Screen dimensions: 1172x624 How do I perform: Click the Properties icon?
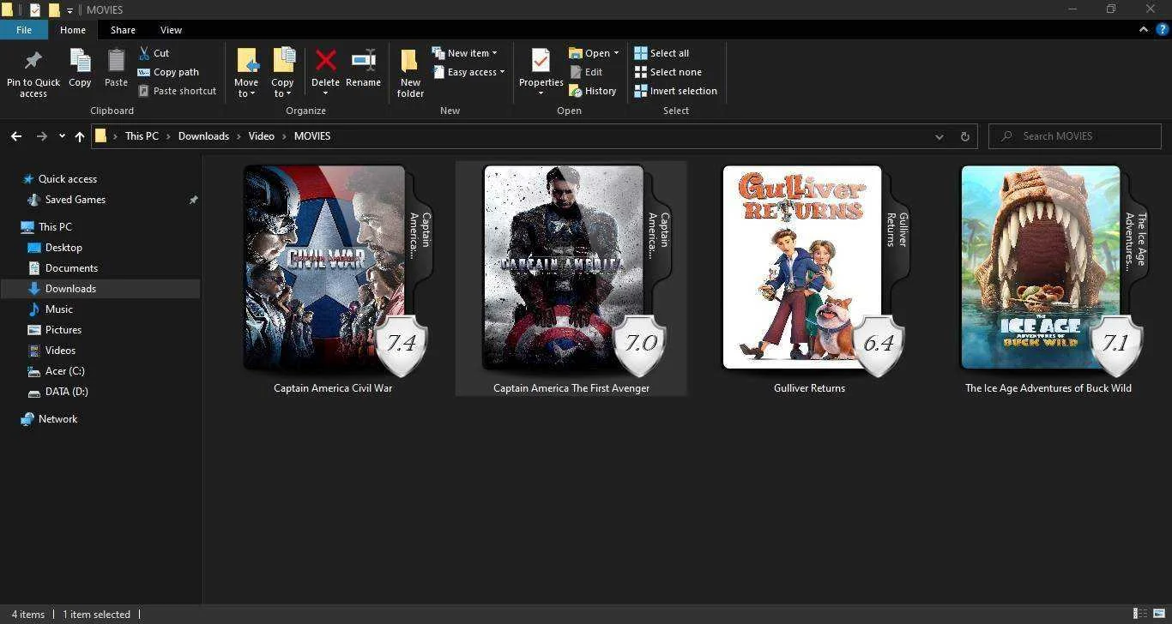[x=541, y=61]
